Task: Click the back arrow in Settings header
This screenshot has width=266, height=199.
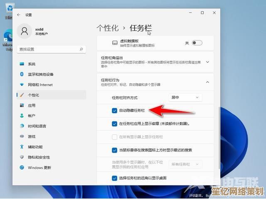Action: point(18,15)
